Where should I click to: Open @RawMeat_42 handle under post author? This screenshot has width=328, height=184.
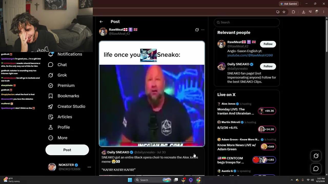click(x=119, y=34)
